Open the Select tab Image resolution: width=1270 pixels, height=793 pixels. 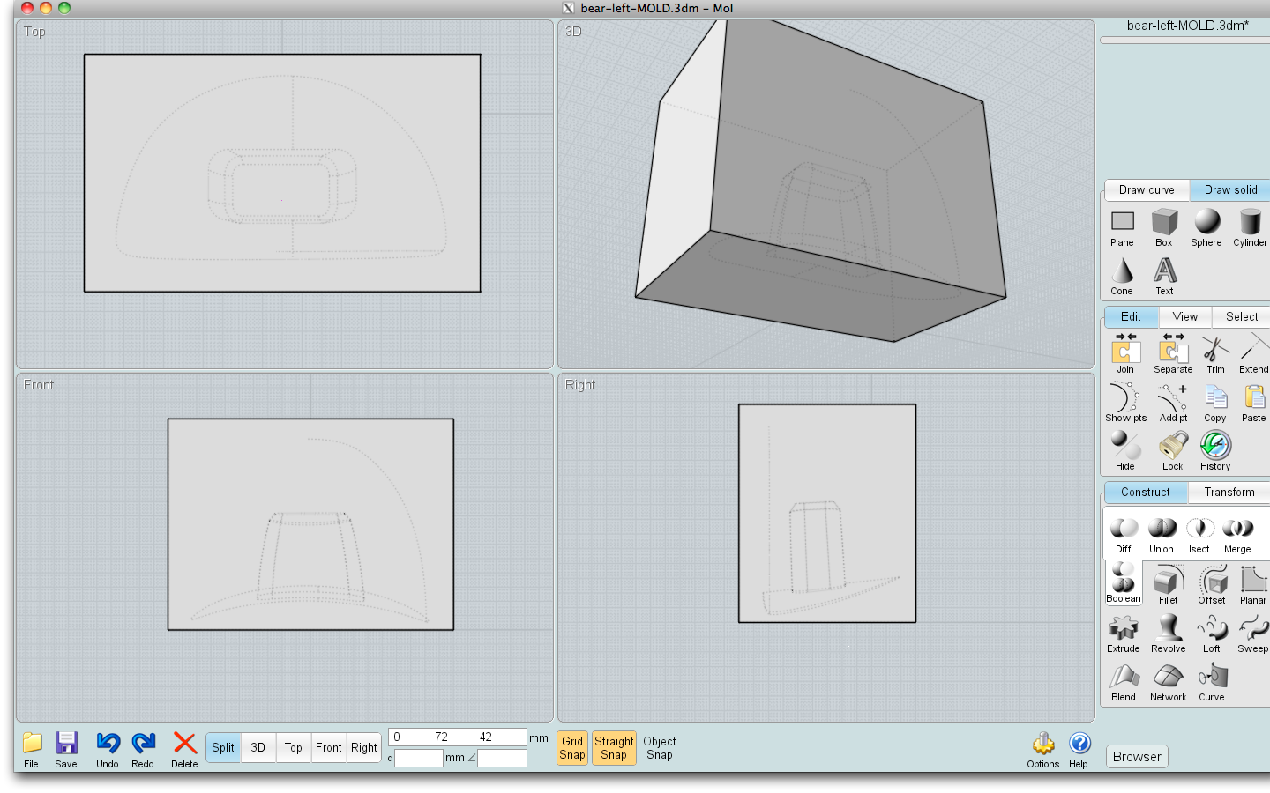[x=1242, y=317]
